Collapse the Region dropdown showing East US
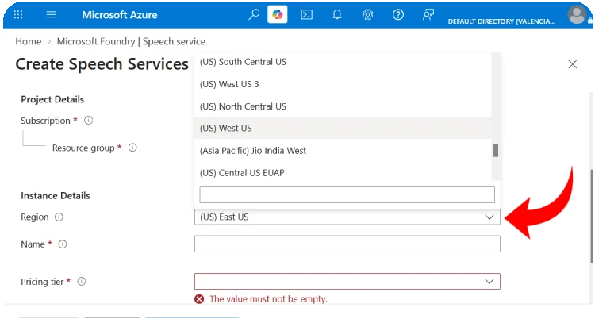This screenshot has width=595, height=319. point(347,217)
